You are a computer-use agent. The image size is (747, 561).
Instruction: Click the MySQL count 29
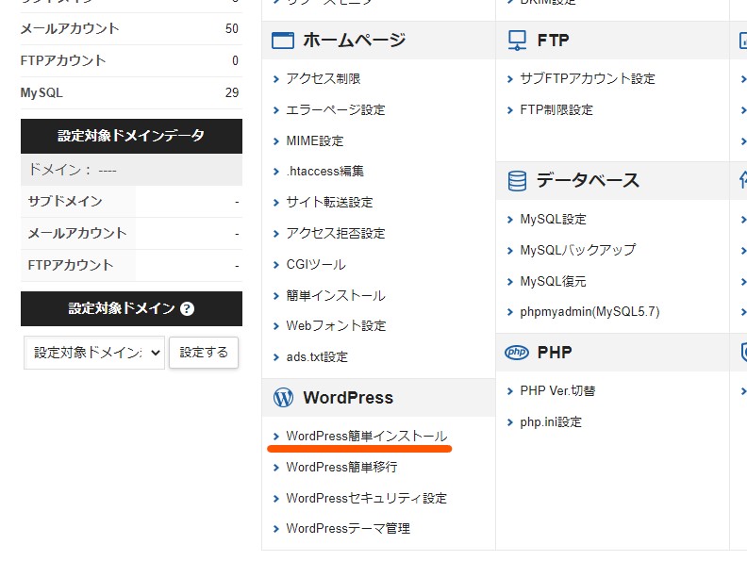[231, 92]
